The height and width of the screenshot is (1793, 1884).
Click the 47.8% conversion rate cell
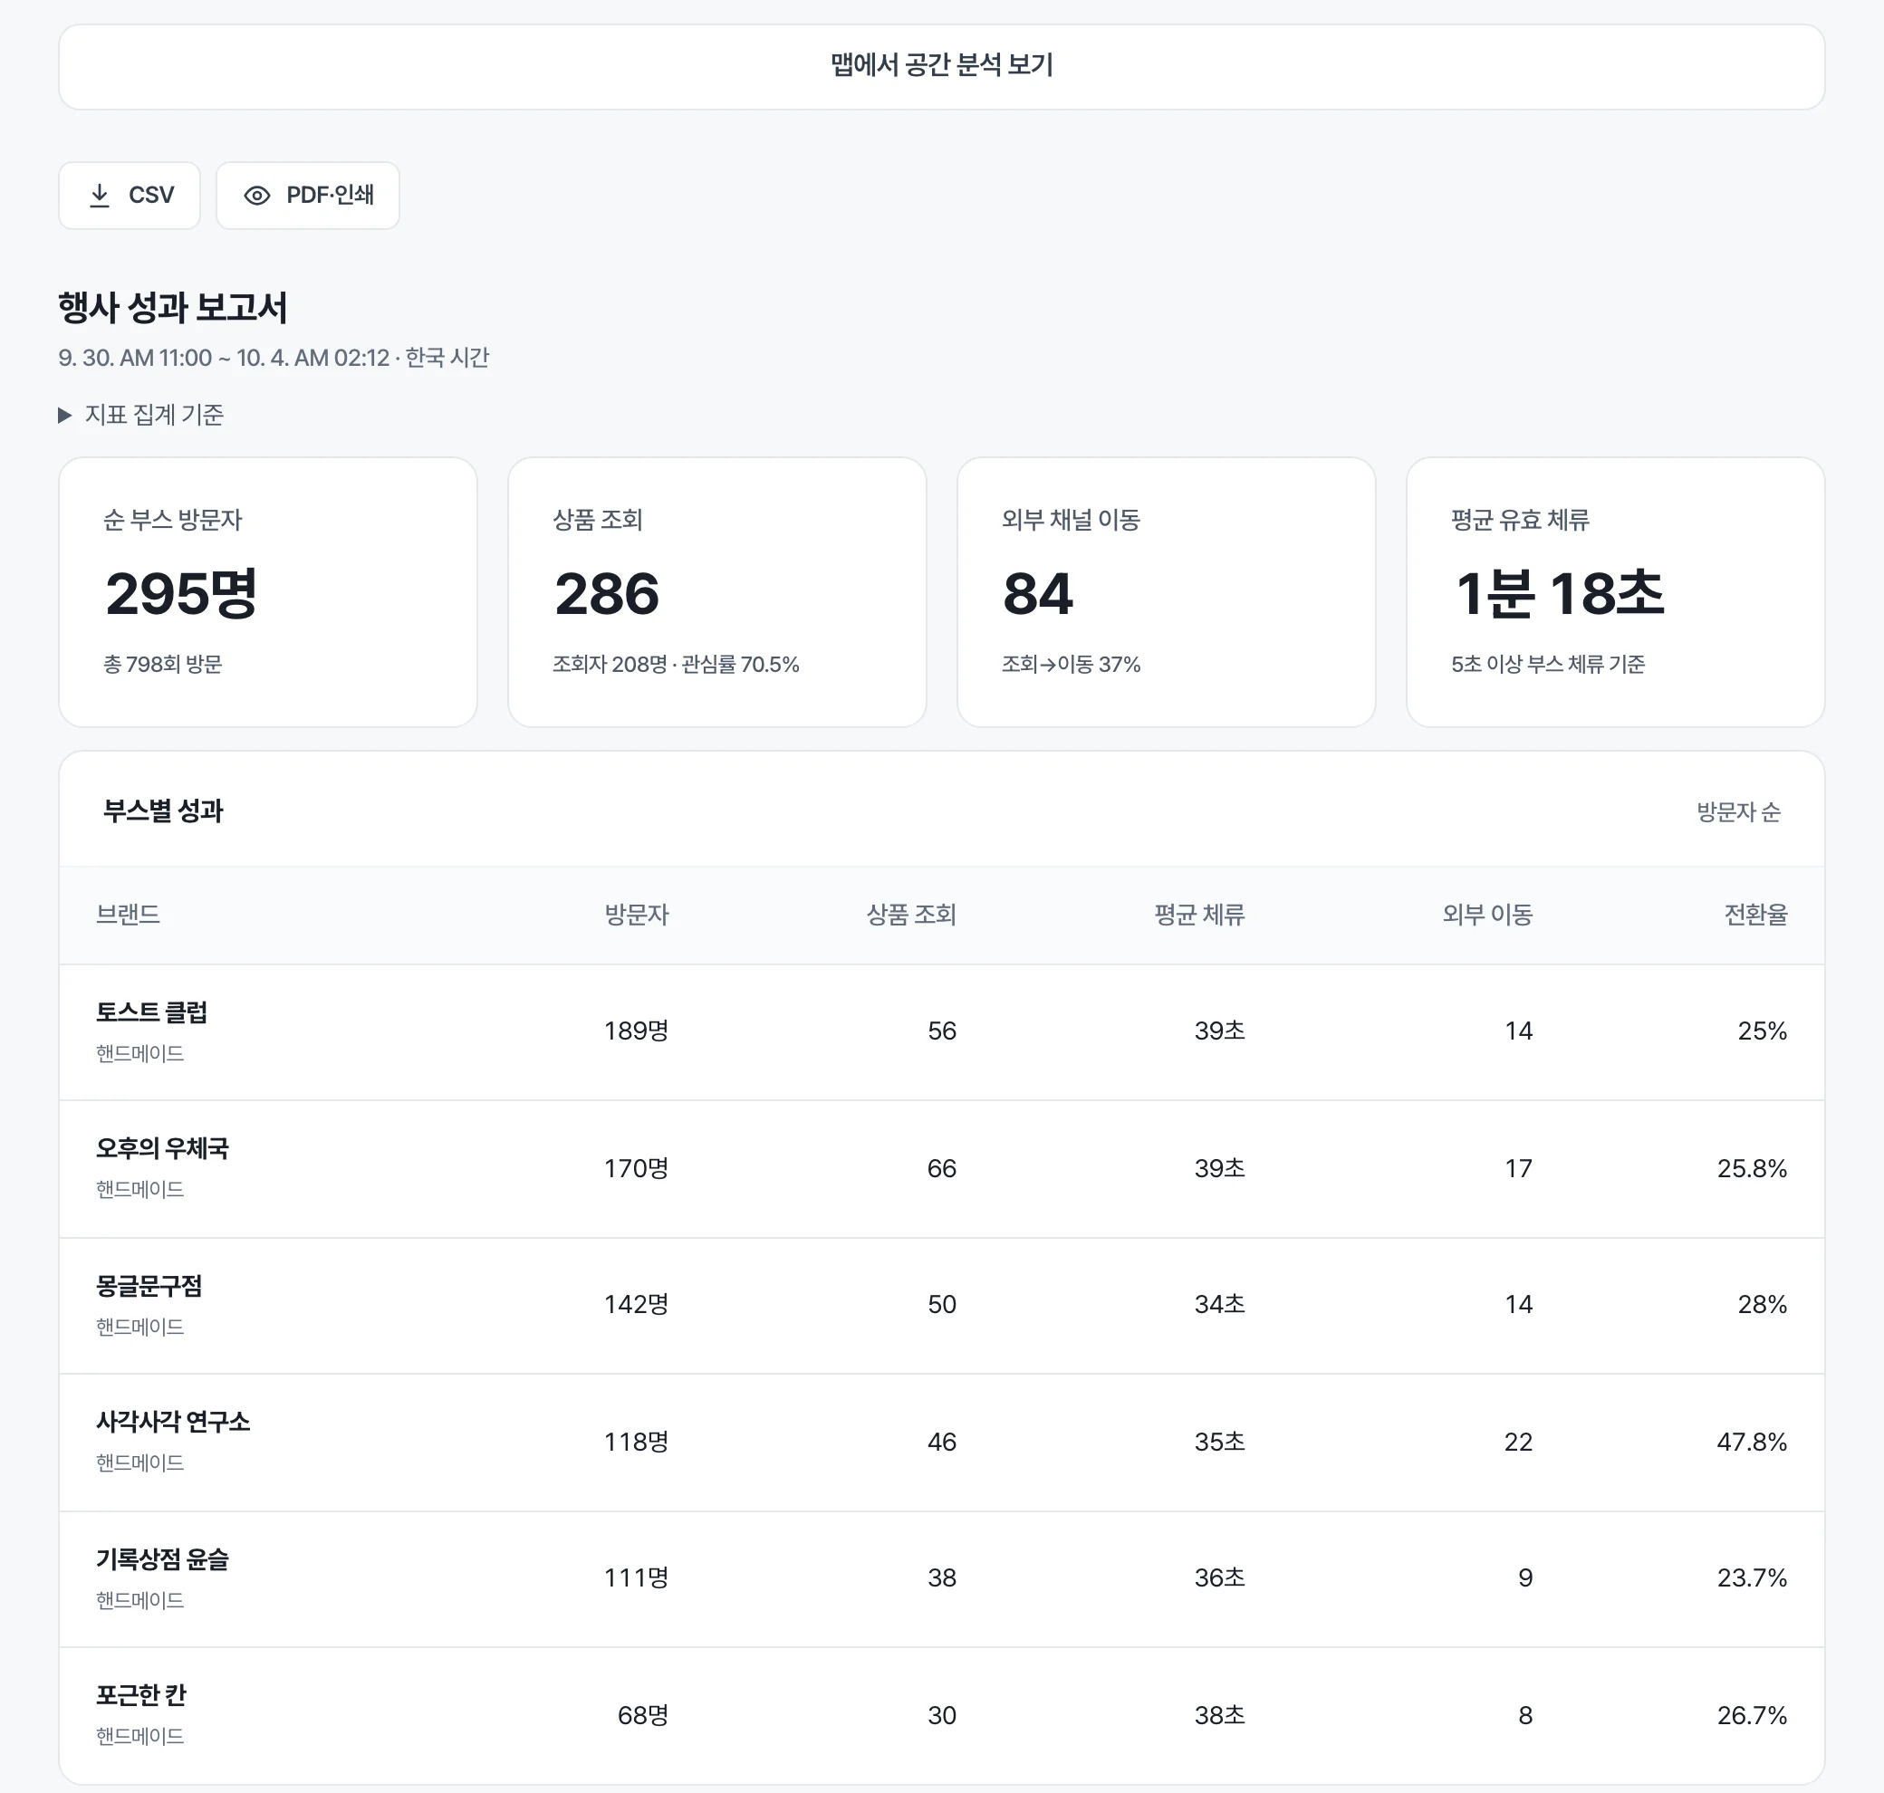pos(1752,1443)
